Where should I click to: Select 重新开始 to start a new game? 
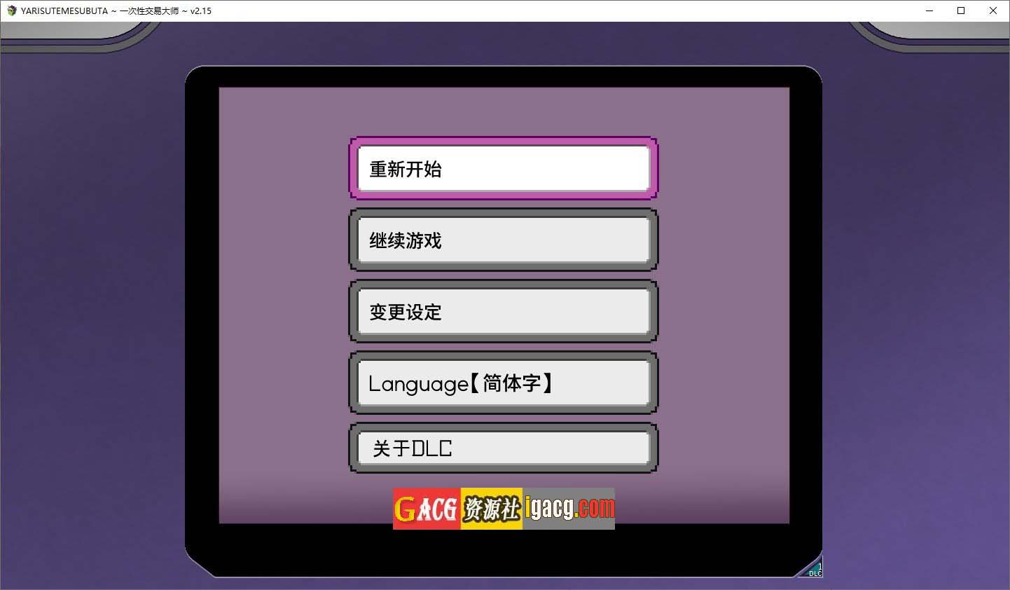(503, 169)
